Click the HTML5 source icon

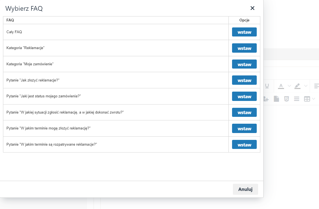point(286,99)
